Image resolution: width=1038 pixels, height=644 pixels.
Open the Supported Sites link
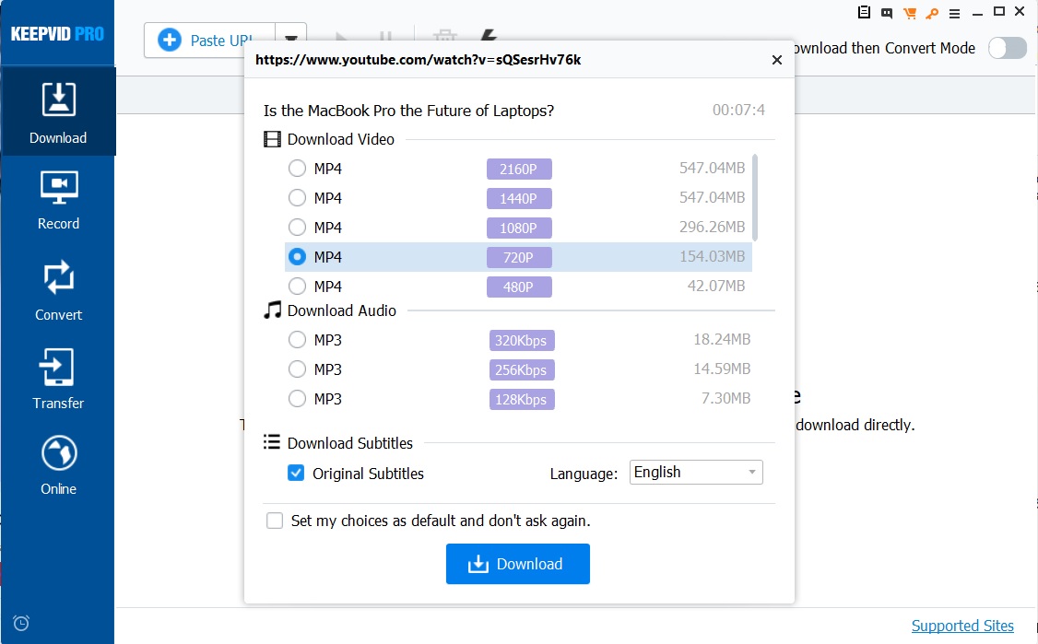click(962, 626)
